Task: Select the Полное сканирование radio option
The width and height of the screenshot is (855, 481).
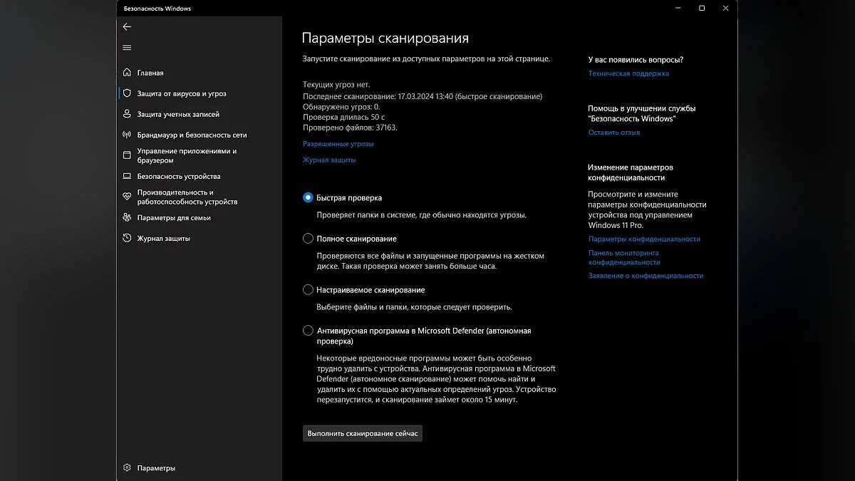Action: pos(308,239)
